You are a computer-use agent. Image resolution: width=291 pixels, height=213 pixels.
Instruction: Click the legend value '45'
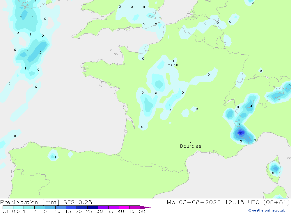132,211
